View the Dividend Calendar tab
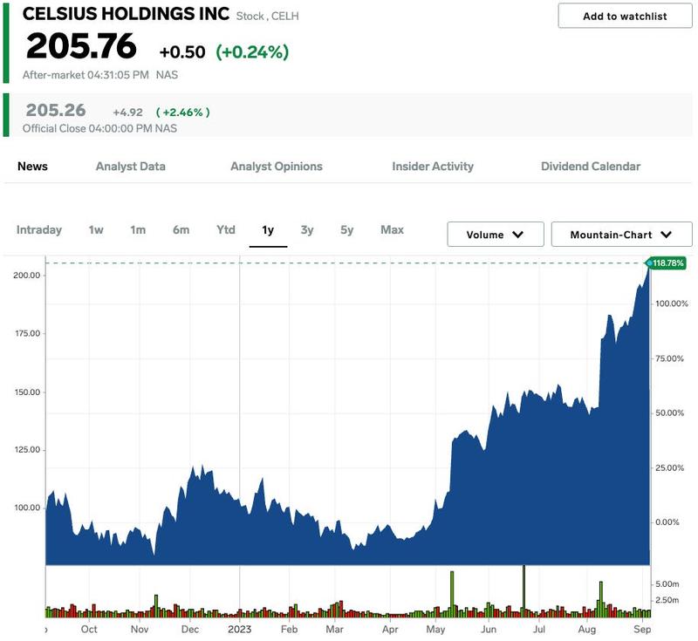The image size is (698, 641). tap(591, 167)
